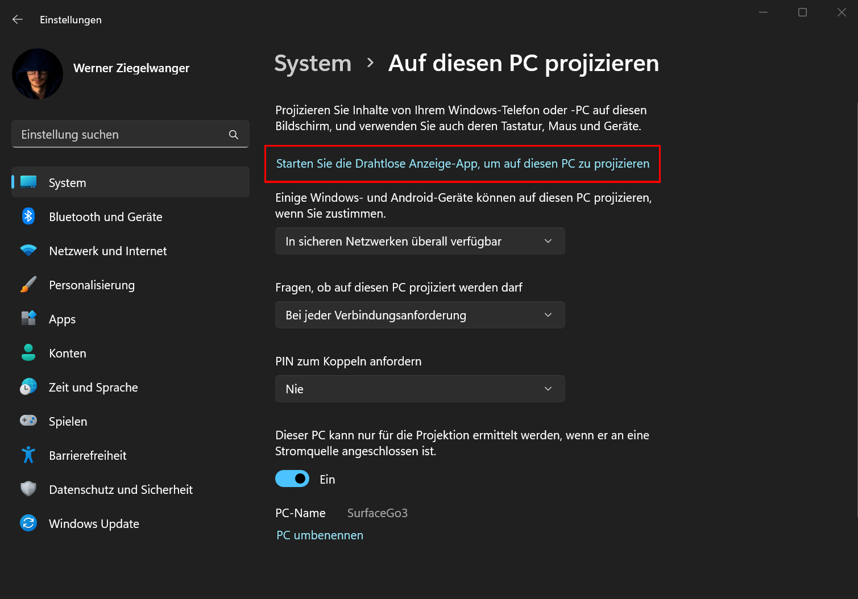Open the 'Bei jeder Verbindungsanforderung' dropdown
858x599 pixels.
[x=420, y=315]
